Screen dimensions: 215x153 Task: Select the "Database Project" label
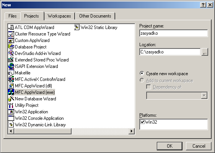coord(31,47)
